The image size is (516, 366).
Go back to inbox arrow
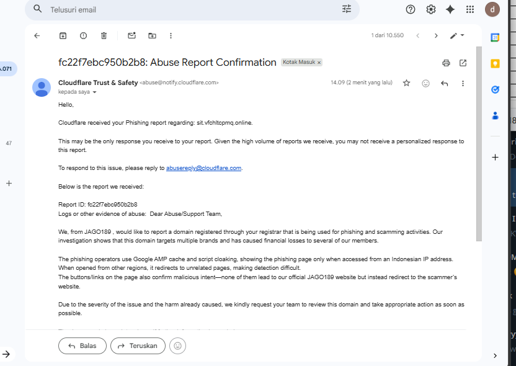[37, 35]
